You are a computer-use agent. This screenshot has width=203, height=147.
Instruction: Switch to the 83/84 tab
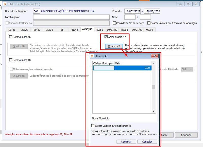(125, 30)
